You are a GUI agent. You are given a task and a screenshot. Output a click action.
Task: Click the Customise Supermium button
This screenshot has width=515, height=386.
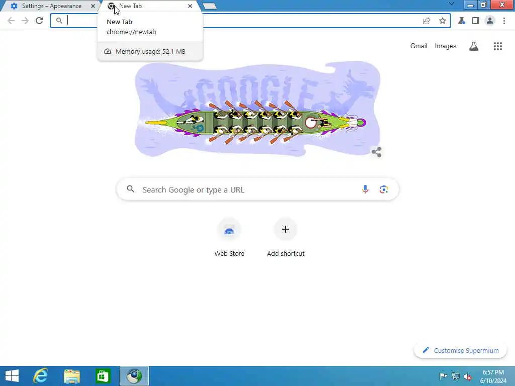coord(461,350)
